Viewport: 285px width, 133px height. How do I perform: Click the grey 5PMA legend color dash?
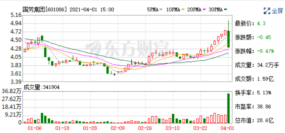(x=161, y=10)
